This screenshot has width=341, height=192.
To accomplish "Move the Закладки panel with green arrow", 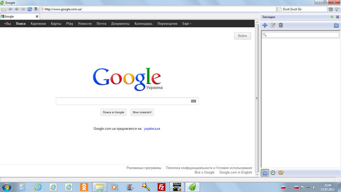I will 332,17.
